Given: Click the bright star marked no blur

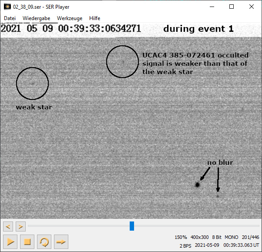Looking at the screenshot, I should [x=197, y=184].
